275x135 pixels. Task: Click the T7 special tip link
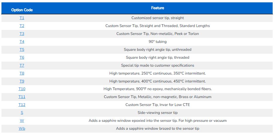pos(22,65)
